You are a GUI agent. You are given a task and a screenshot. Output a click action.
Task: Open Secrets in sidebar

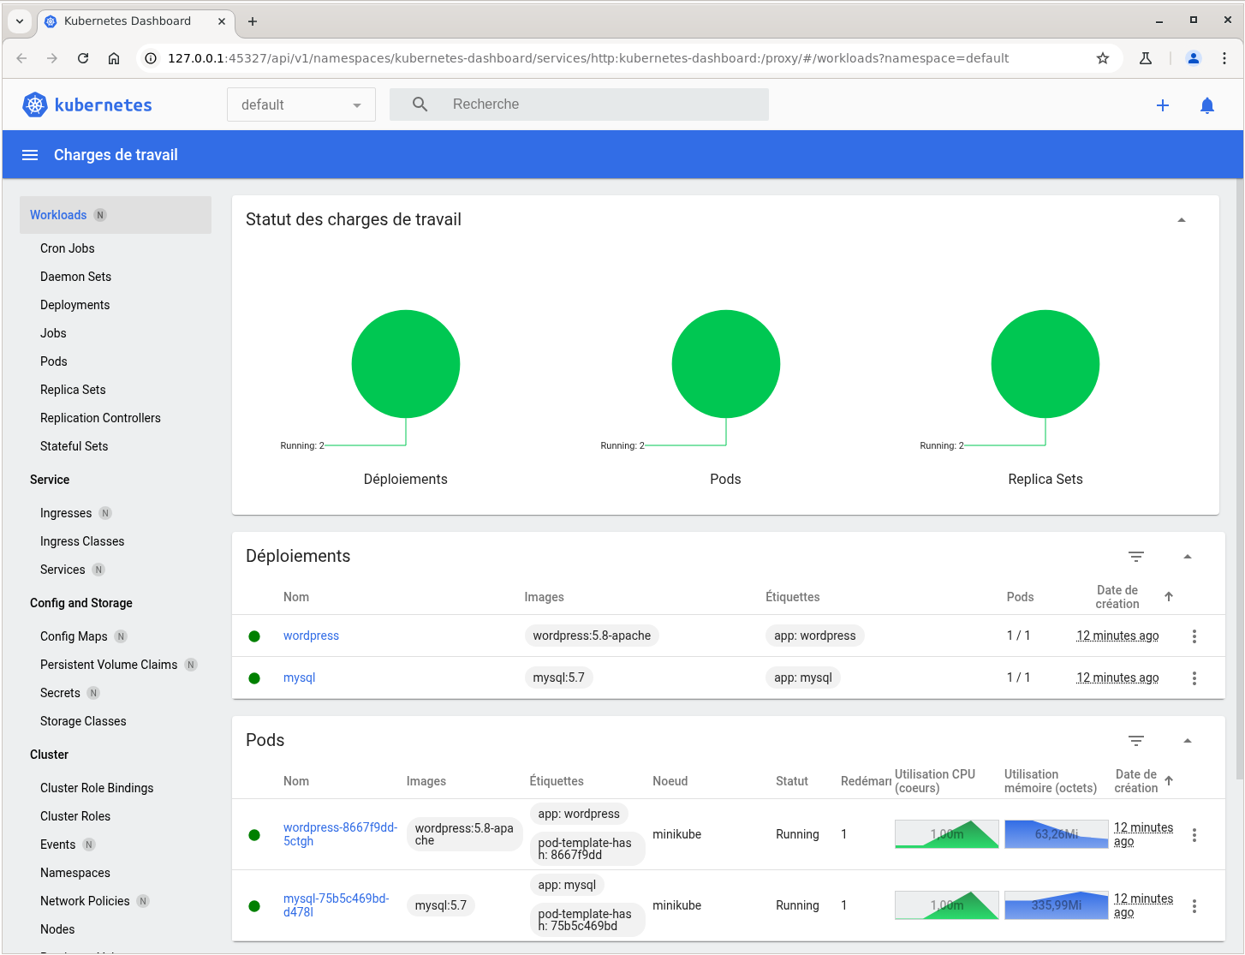click(x=60, y=693)
